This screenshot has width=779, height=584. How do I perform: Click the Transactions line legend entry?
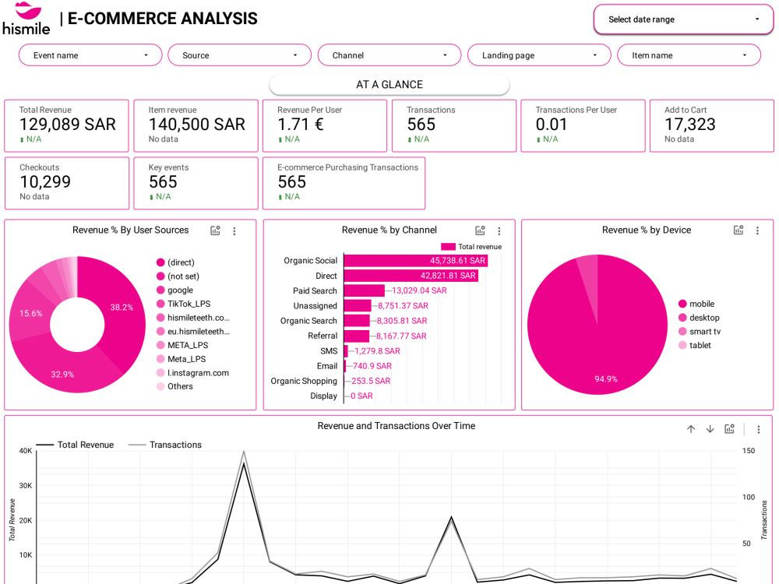tap(165, 445)
